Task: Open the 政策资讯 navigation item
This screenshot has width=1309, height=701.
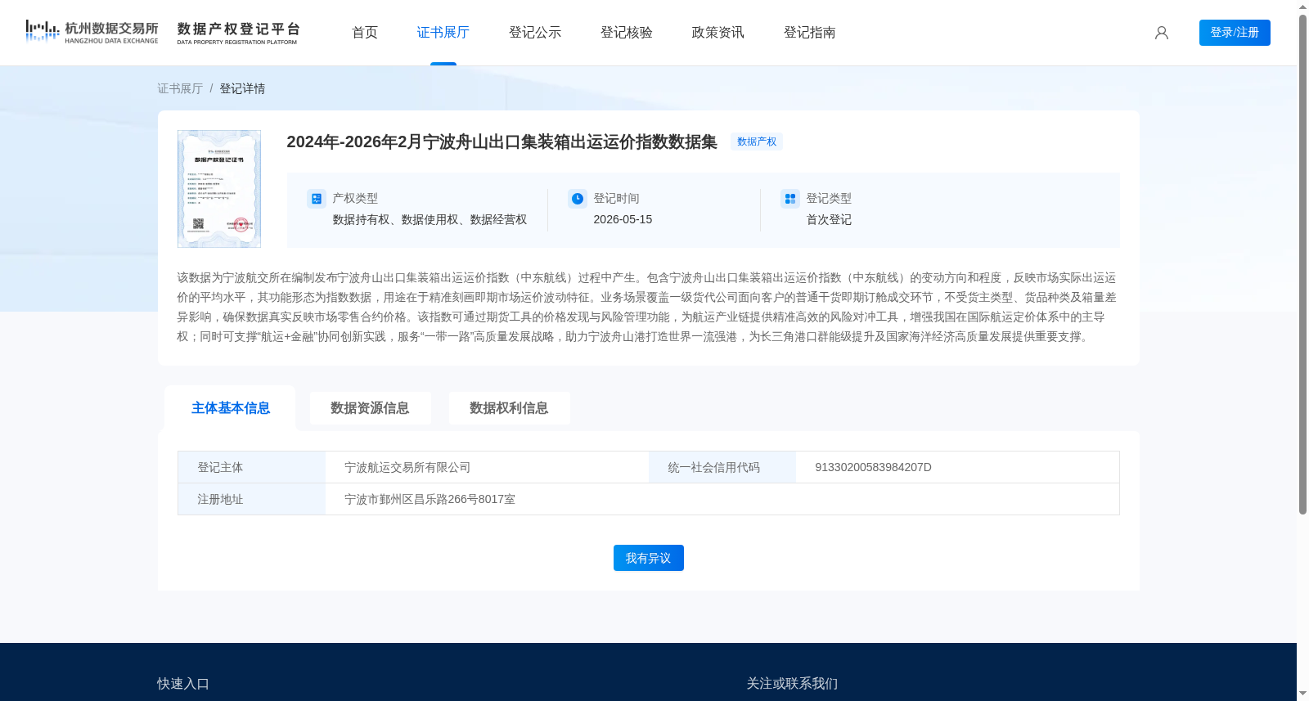Action: (x=718, y=33)
